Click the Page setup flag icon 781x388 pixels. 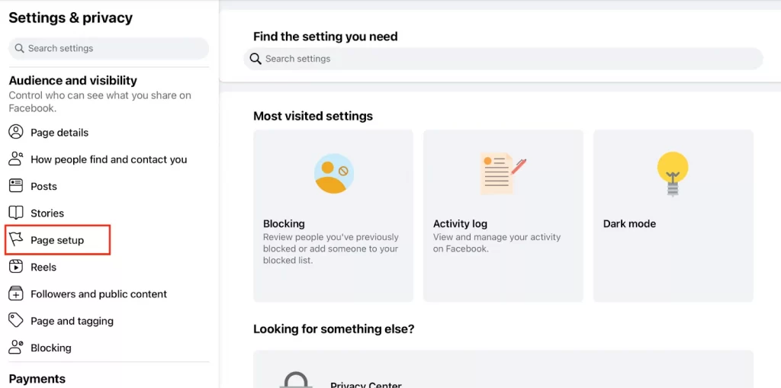16,240
